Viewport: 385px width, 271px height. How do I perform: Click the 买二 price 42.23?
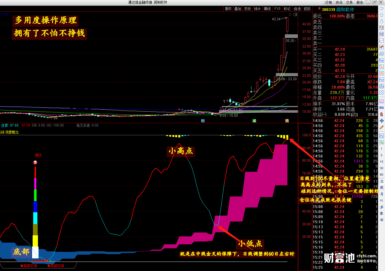coord(340,55)
